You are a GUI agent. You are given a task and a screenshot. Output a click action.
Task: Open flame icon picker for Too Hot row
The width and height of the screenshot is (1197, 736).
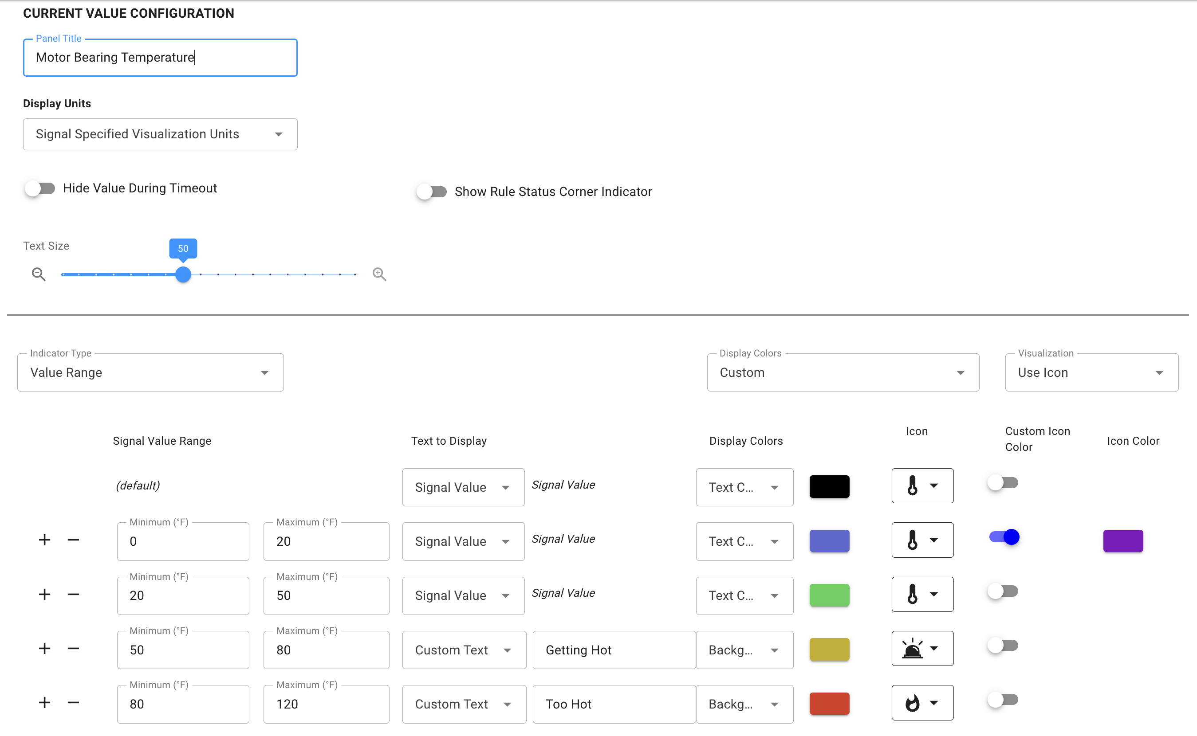pos(922,702)
